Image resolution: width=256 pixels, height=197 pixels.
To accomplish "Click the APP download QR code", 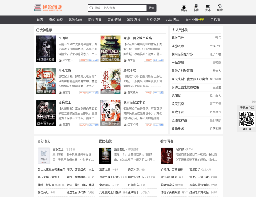I will click(x=247, y=119).
